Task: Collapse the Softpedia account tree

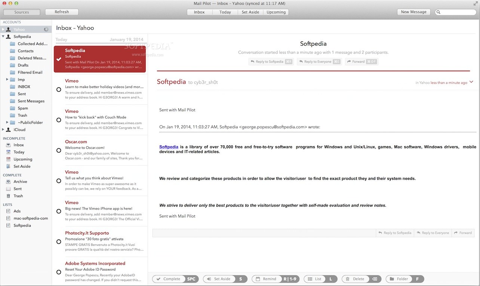Action: click(3, 37)
